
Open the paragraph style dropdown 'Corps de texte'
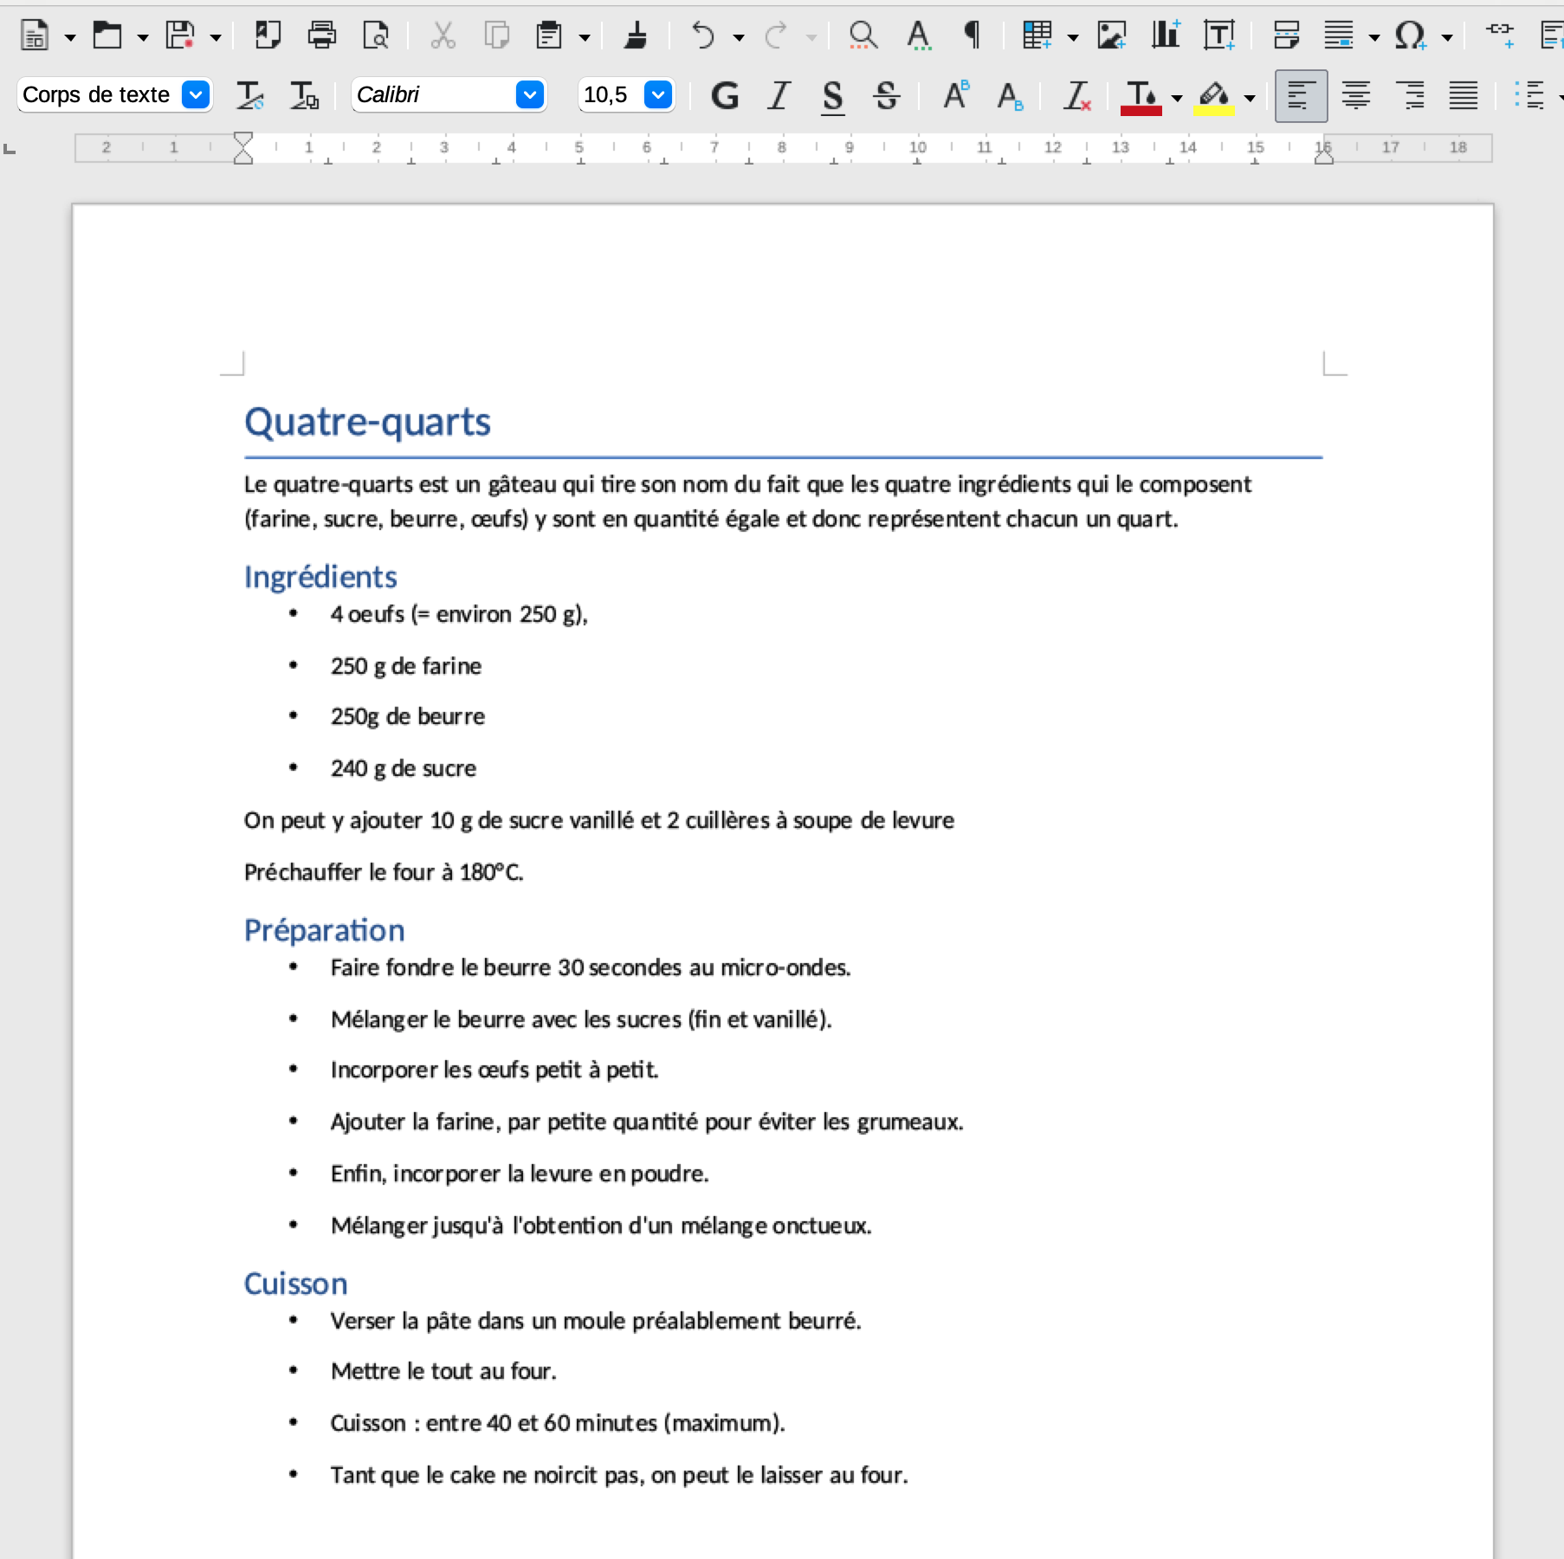(x=196, y=94)
